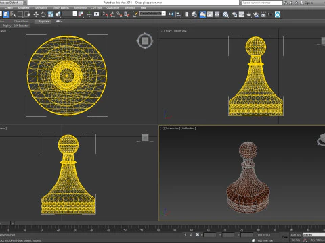Activate Select and Scale tool

(x=51, y=14)
